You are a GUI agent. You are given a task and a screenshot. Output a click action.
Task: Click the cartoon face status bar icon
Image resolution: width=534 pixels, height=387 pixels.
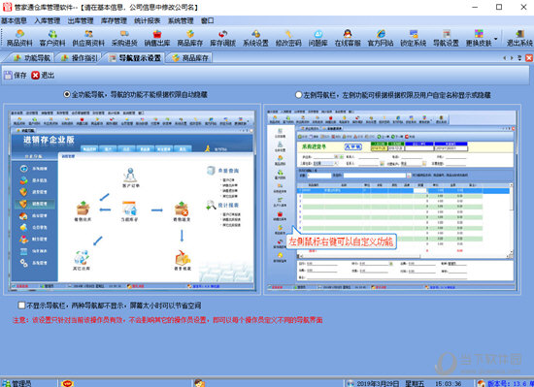coord(200,383)
